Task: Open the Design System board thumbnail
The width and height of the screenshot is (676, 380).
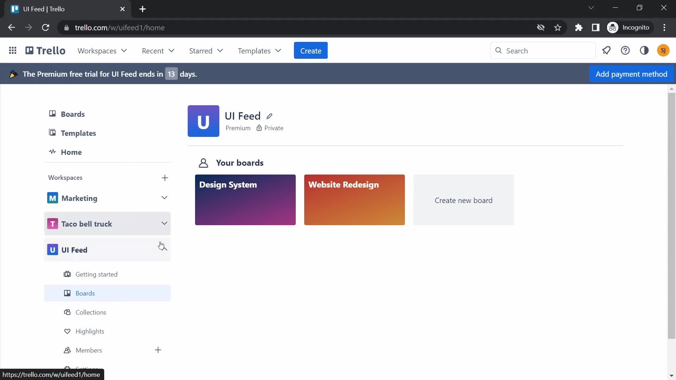Action: [246, 199]
